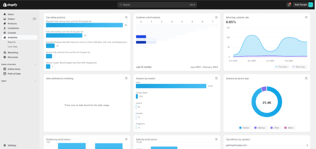The width and height of the screenshot is (316, 149).
Task: Click Sales attributed to marketing title
Action: [60, 78]
